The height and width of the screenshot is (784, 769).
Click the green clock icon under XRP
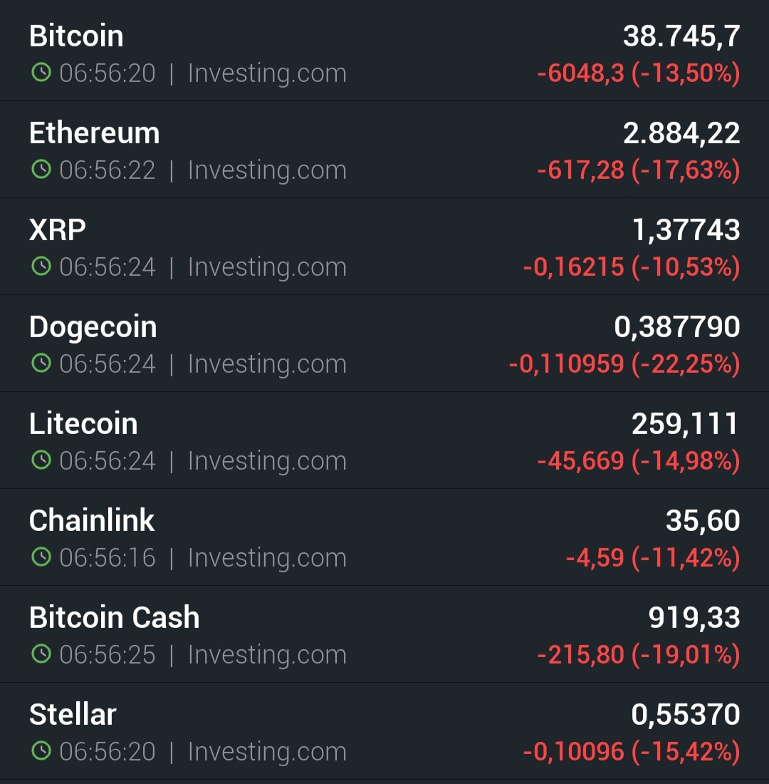(41, 266)
